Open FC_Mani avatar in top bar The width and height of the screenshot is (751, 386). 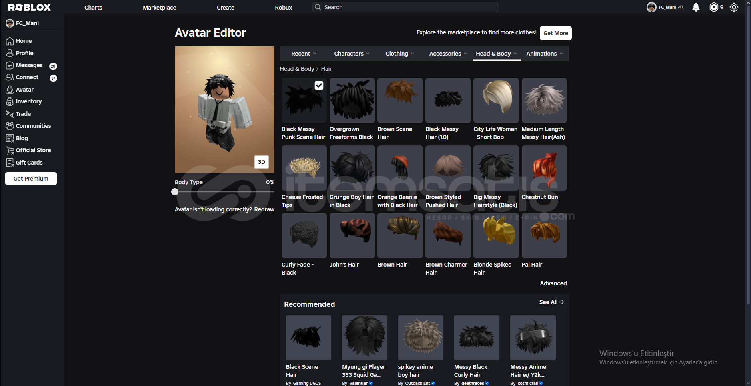651,7
